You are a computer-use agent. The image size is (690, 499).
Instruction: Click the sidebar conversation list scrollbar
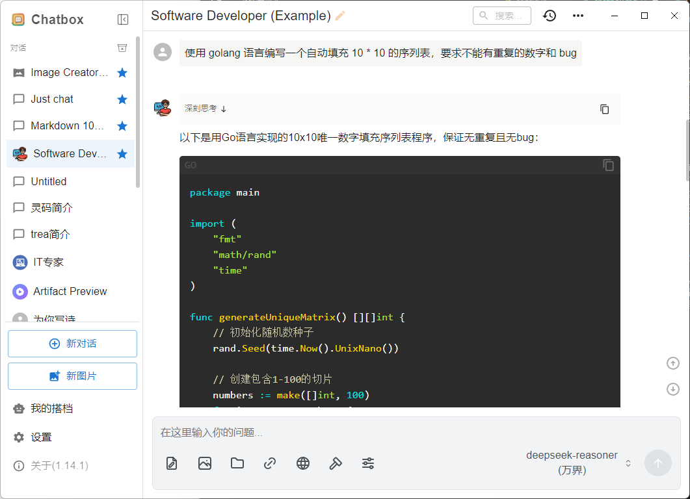tap(138, 112)
